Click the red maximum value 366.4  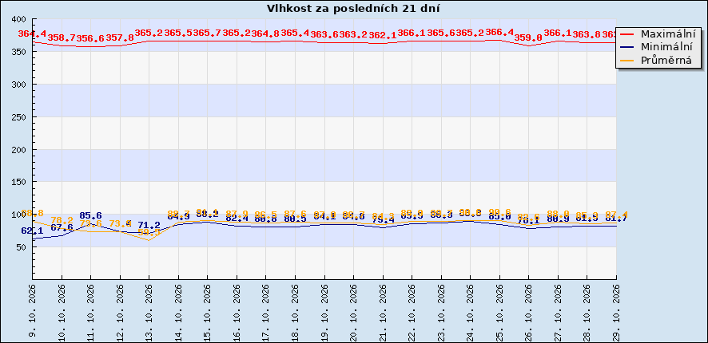pyautogui.click(x=499, y=33)
